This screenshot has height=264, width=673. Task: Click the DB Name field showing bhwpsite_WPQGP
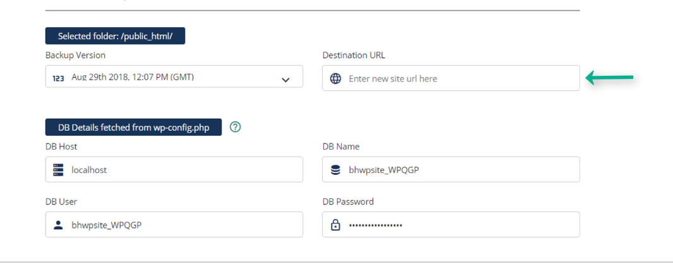(x=451, y=169)
